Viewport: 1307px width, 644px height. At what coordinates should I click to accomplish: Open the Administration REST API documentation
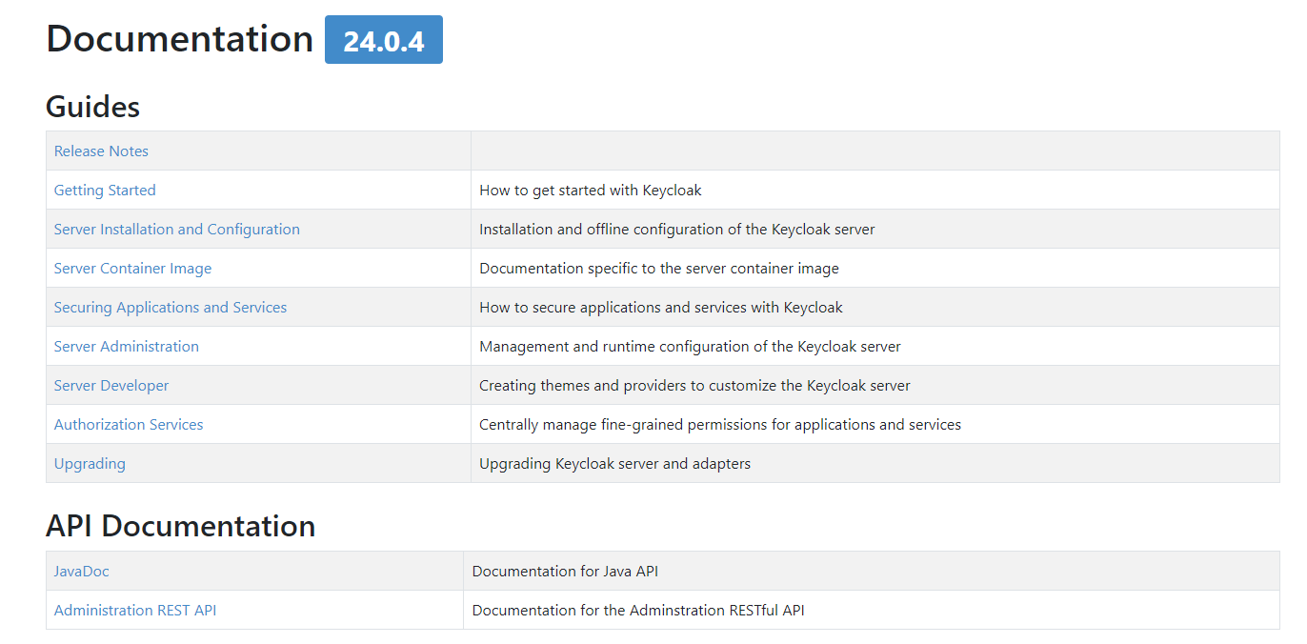[134, 610]
